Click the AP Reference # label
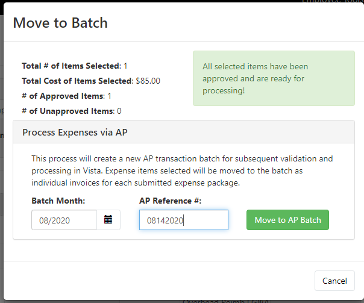Screen dimensions: 364x303 [x=170, y=201]
